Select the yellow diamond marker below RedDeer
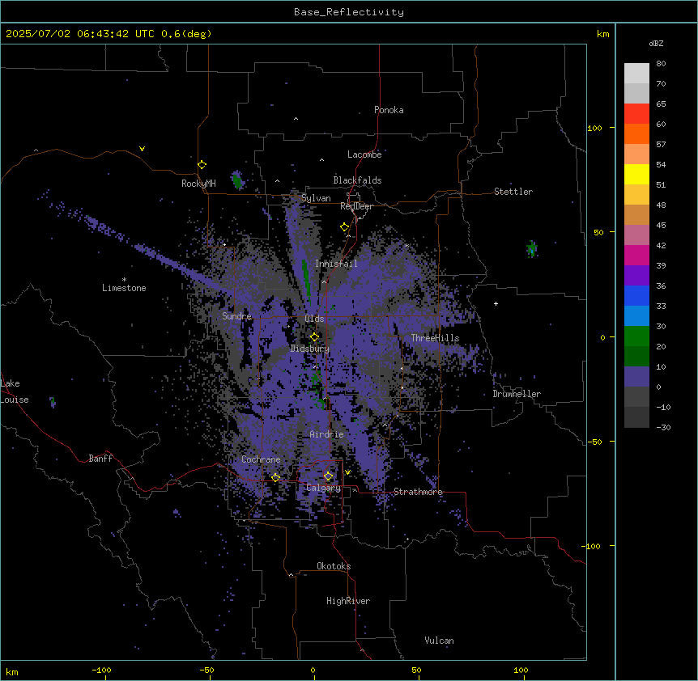698x681 pixels. [x=345, y=227]
